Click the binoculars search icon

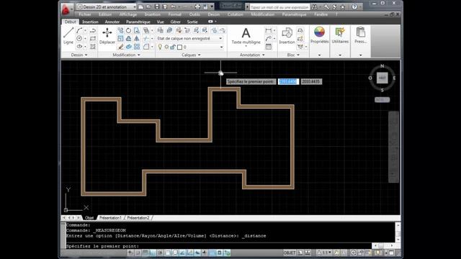pyautogui.click(x=314, y=6)
